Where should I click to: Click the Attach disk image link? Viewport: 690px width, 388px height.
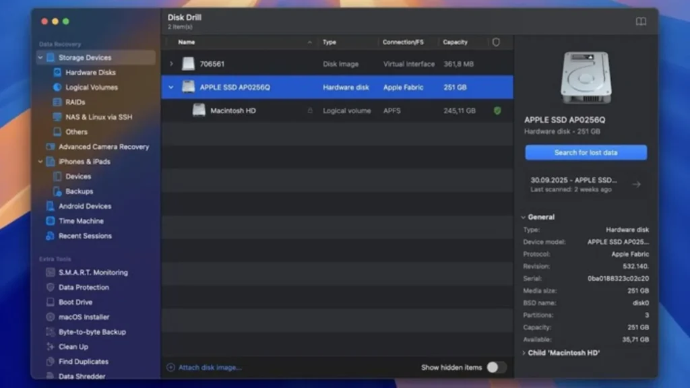coord(209,367)
